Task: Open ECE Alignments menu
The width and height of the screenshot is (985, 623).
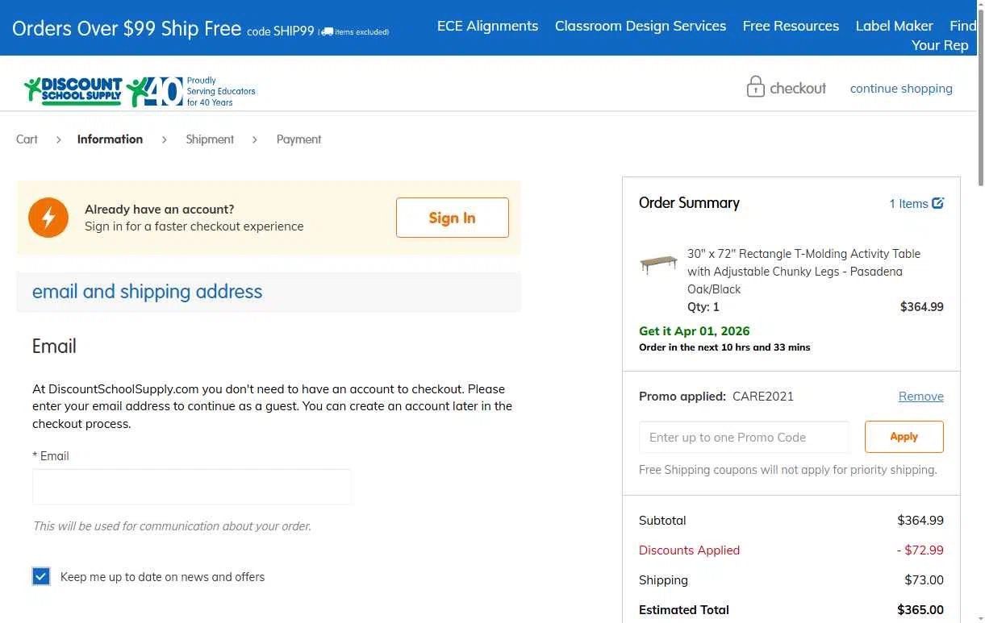Action: click(487, 26)
